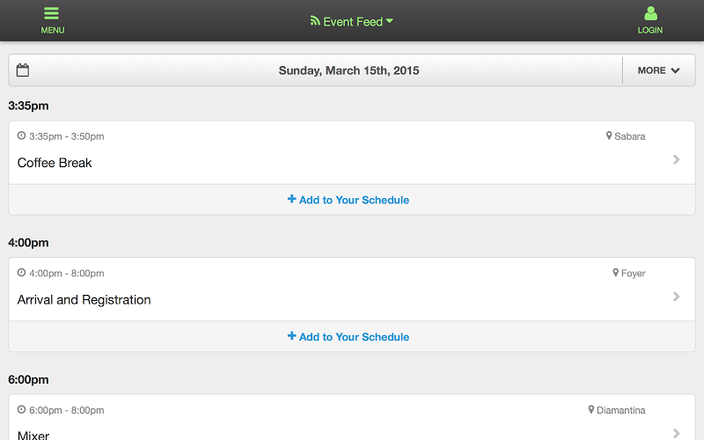Screen dimensions: 704x440
Task: Add Arrival and Registration to your schedule
Action: tap(348, 337)
